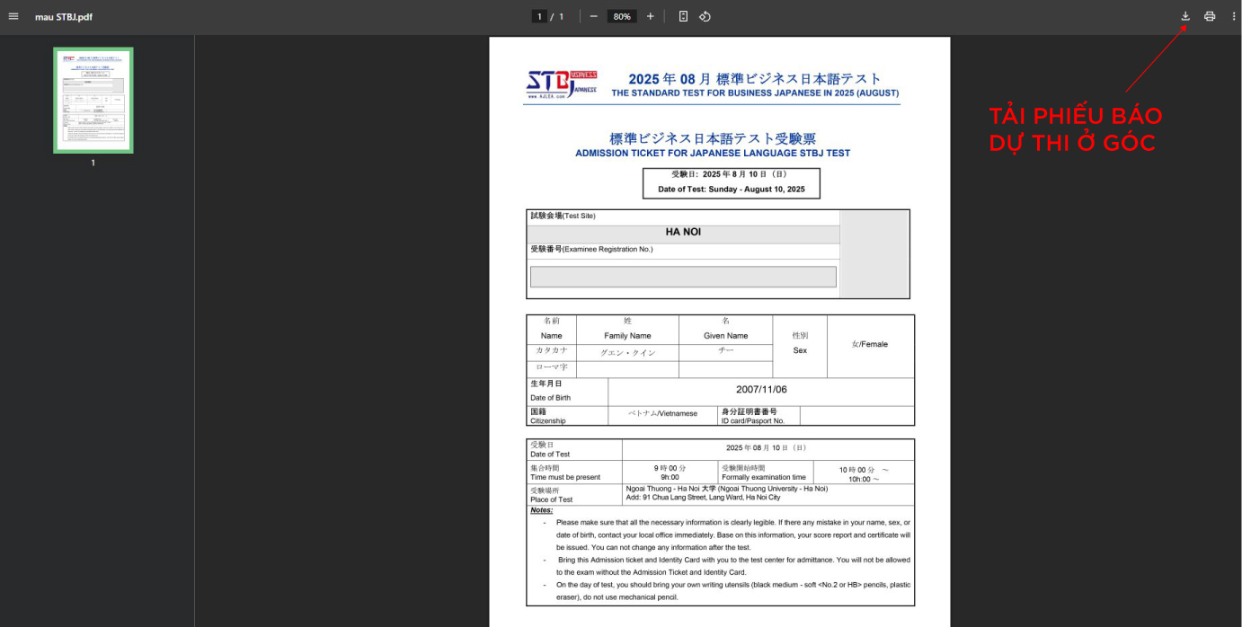Click the 80% zoom level field
Viewport: 1242px width, 627px height.
622,16
